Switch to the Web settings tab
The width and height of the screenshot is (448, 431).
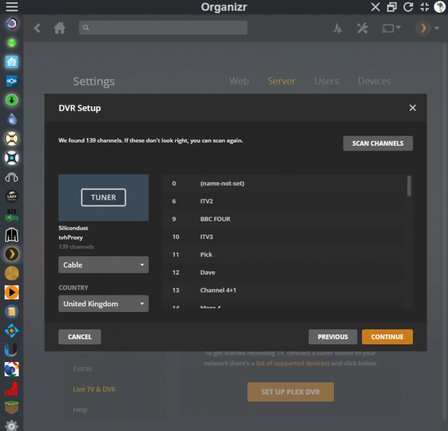click(x=239, y=81)
